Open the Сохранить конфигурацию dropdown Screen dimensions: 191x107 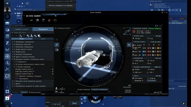pos(99,89)
